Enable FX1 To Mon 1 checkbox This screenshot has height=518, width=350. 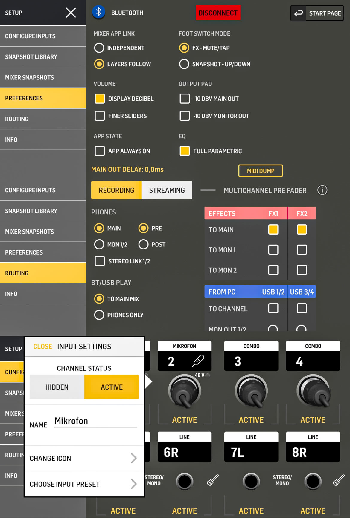click(x=273, y=250)
